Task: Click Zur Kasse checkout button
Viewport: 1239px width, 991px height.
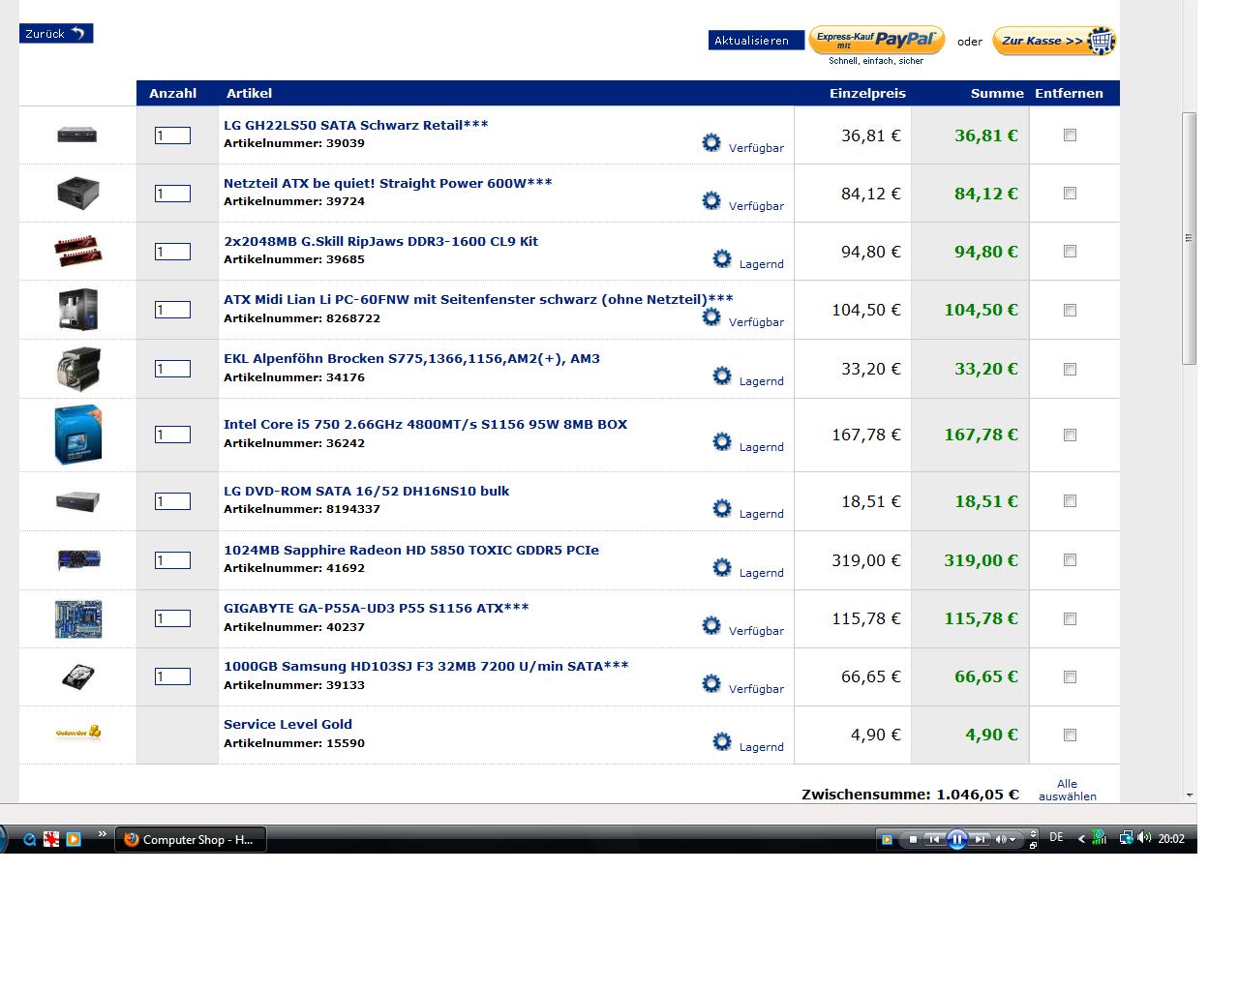Action: pyautogui.click(x=1054, y=41)
